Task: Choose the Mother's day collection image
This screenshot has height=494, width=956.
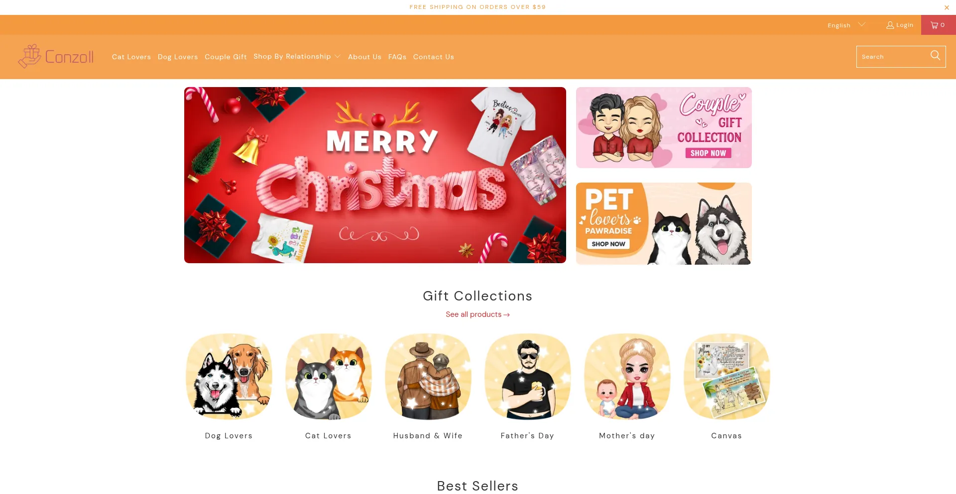Action: pyautogui.click(x=627, y=377)
